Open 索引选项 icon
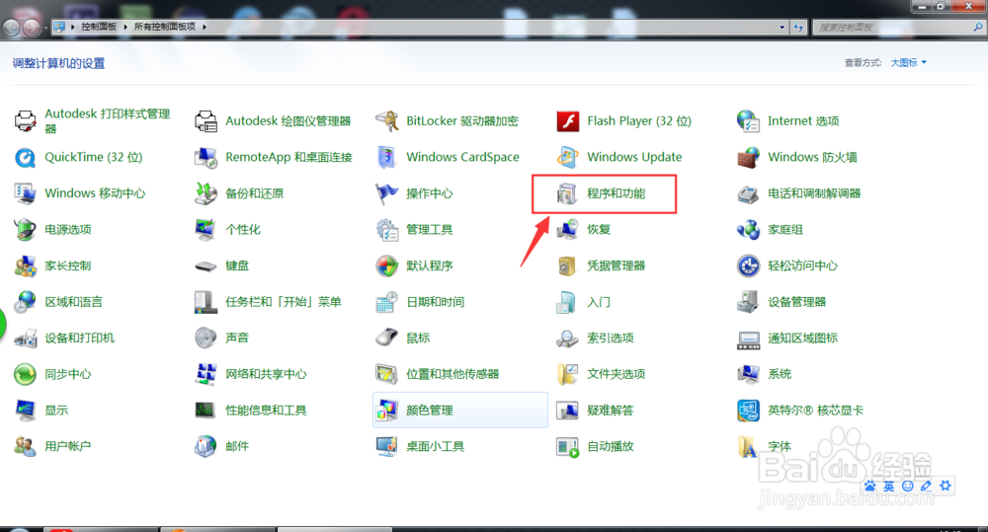This screenshot has height=532, width=988. point(568,339)
